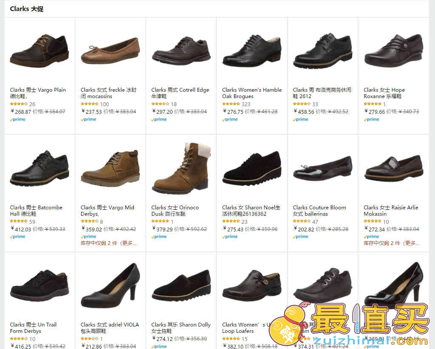Open the Clarks freckle mocassins shoe image

(x=110, y=51)
